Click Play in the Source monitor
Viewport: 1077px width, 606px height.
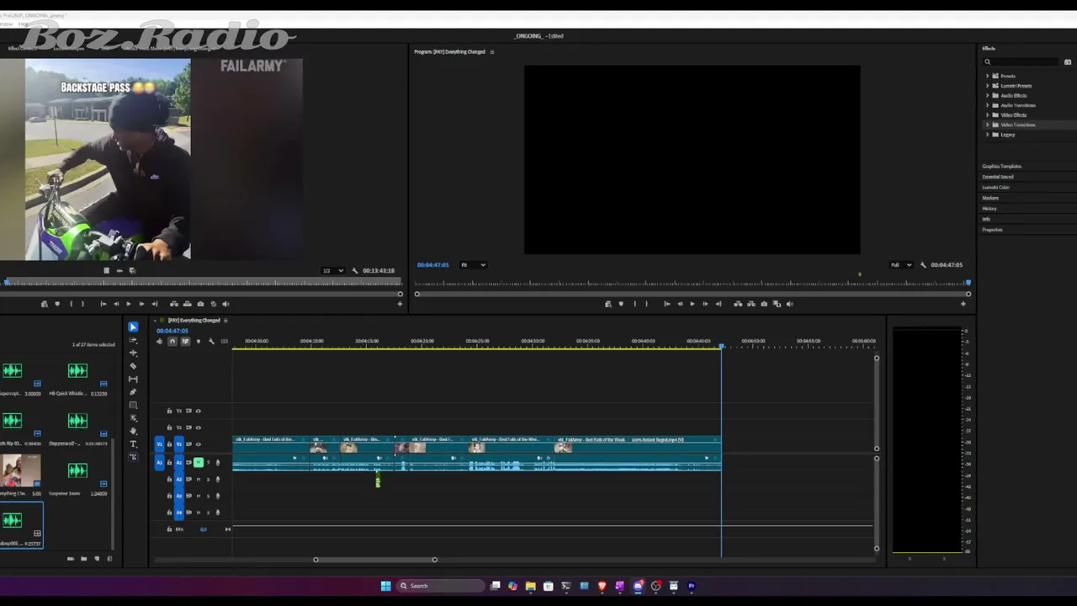[128, 304]
